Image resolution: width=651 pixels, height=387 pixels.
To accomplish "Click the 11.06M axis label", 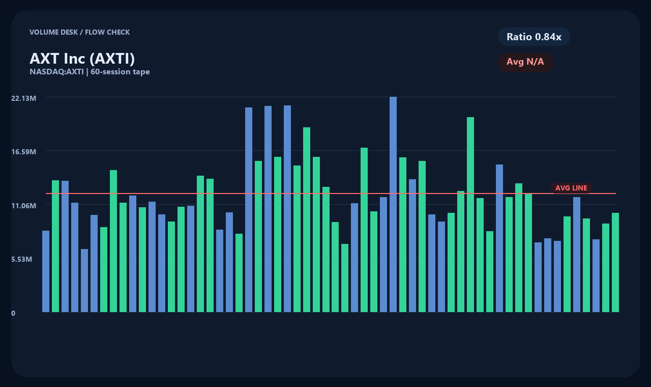I will (23, 205).
